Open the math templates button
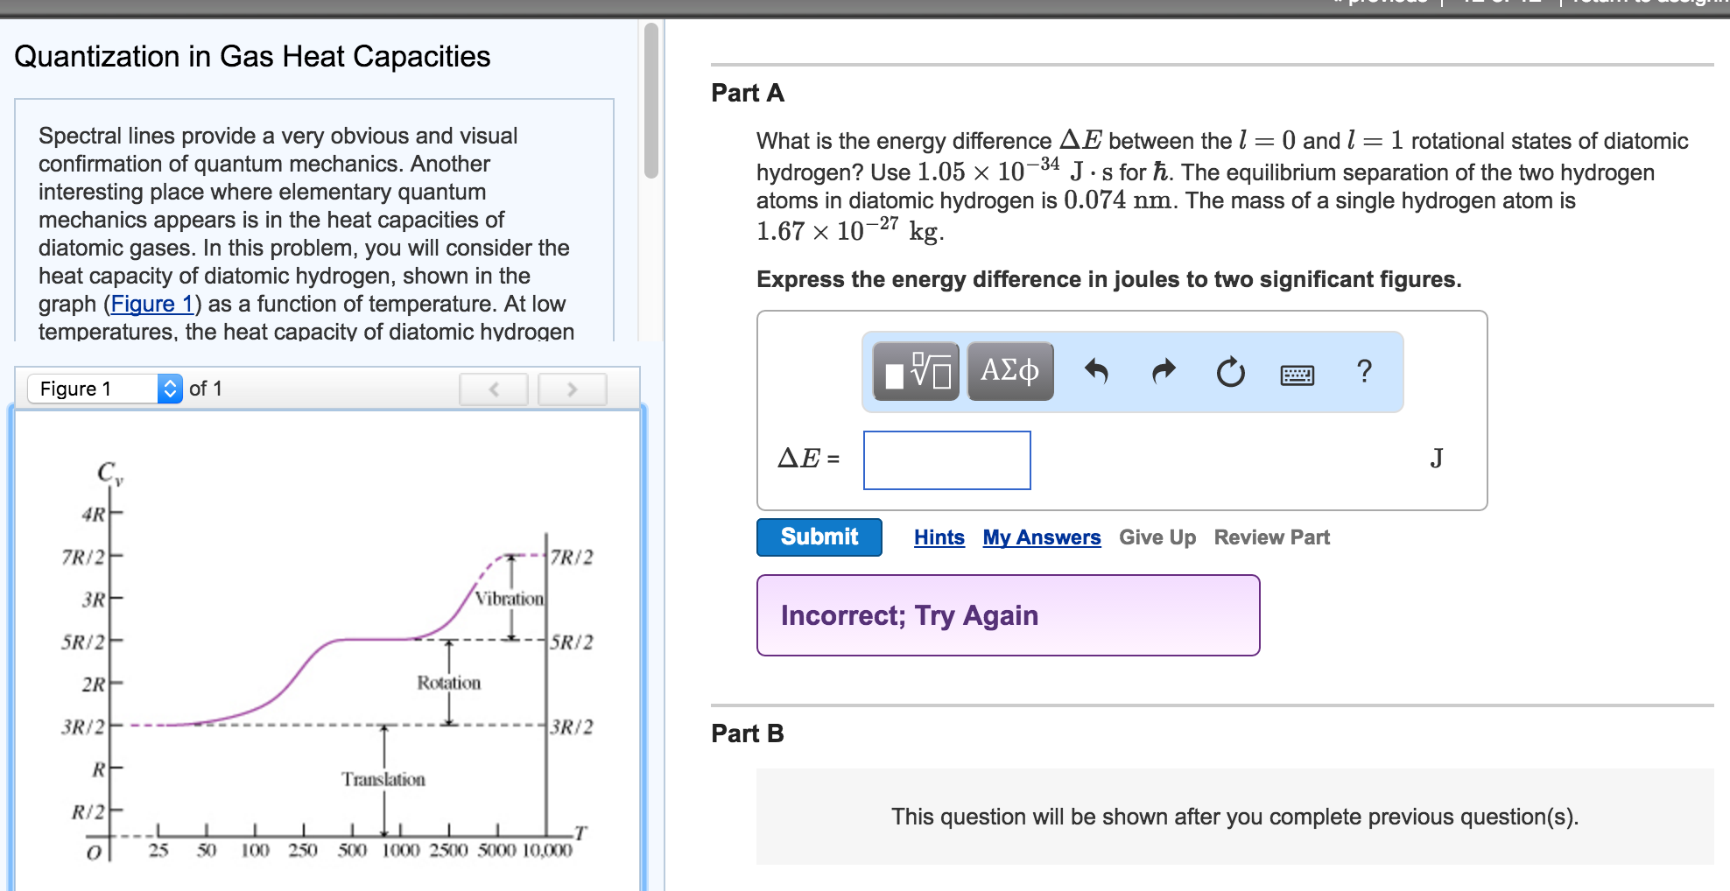 [916, 372]
